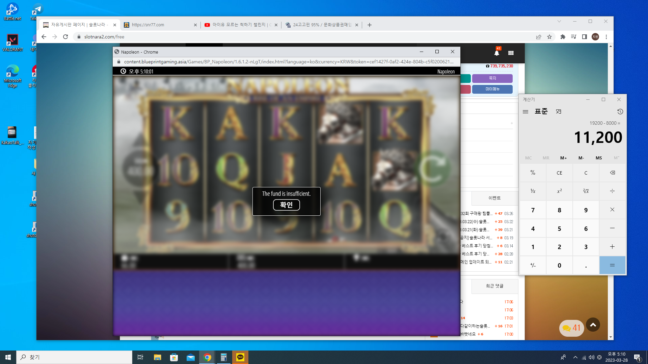Bookmark this page with the star icon
Screen dimensions: 648x364
point(549,37)
